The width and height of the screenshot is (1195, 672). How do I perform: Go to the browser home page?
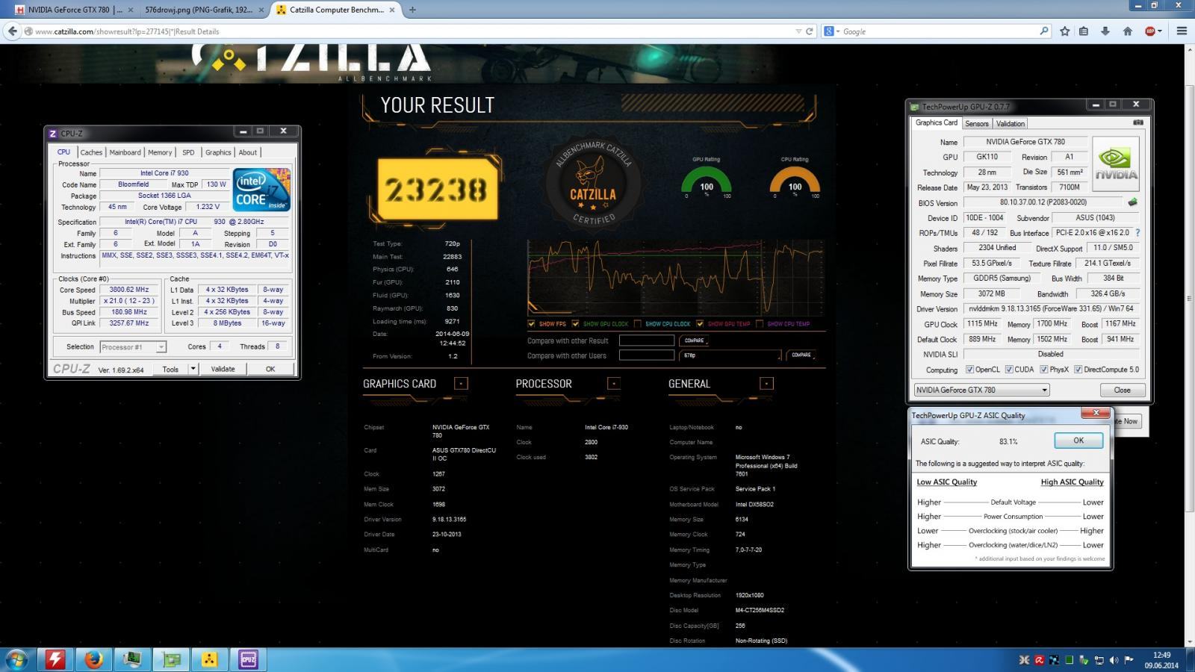click(x=1127, y=31)
